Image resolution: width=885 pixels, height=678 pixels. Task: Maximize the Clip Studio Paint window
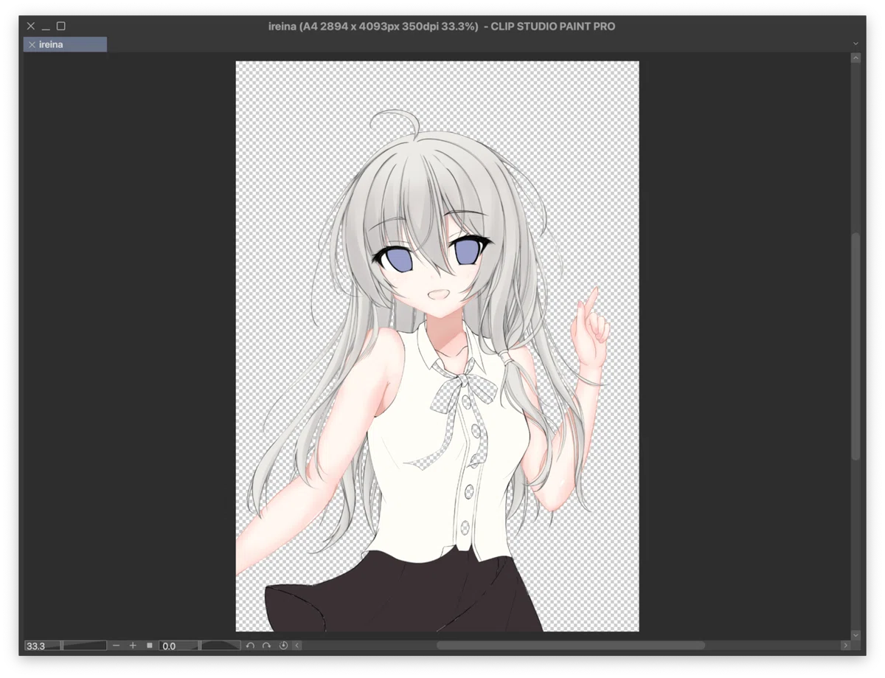tap(61, 26)
